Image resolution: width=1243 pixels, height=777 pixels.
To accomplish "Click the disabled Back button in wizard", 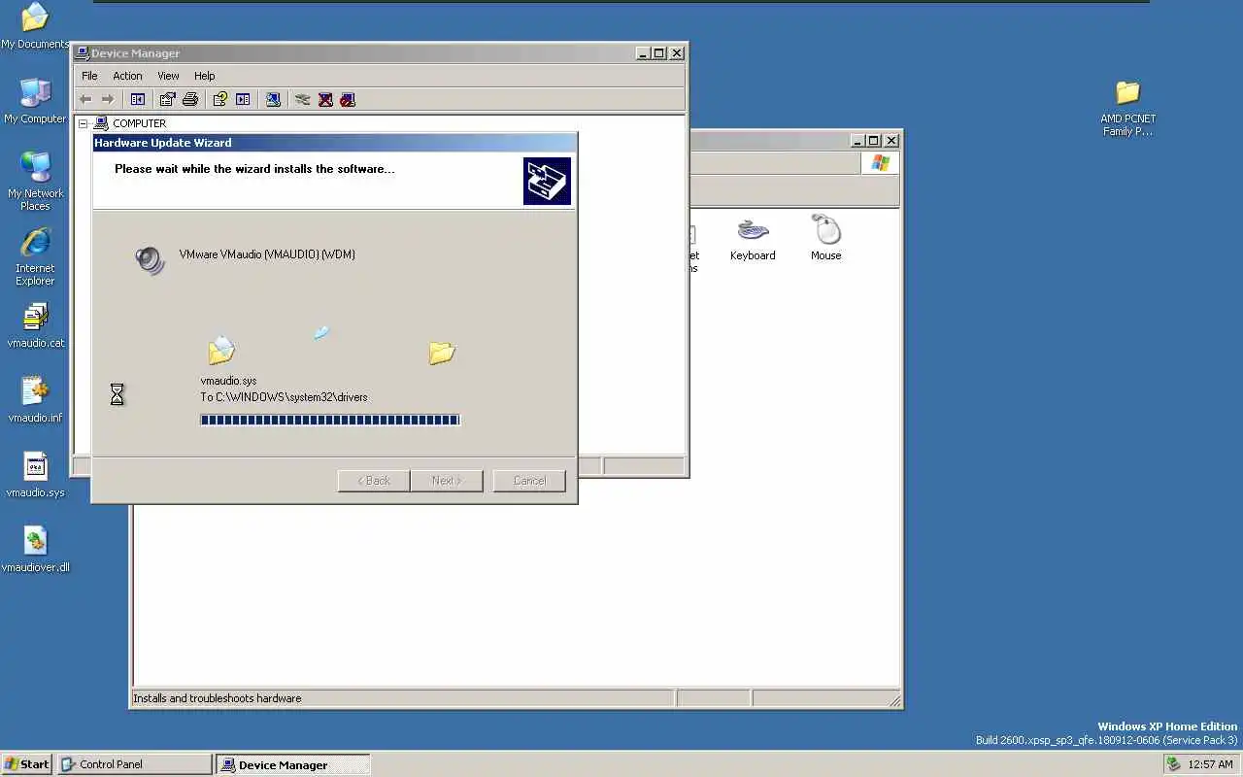I will point(374,481).
